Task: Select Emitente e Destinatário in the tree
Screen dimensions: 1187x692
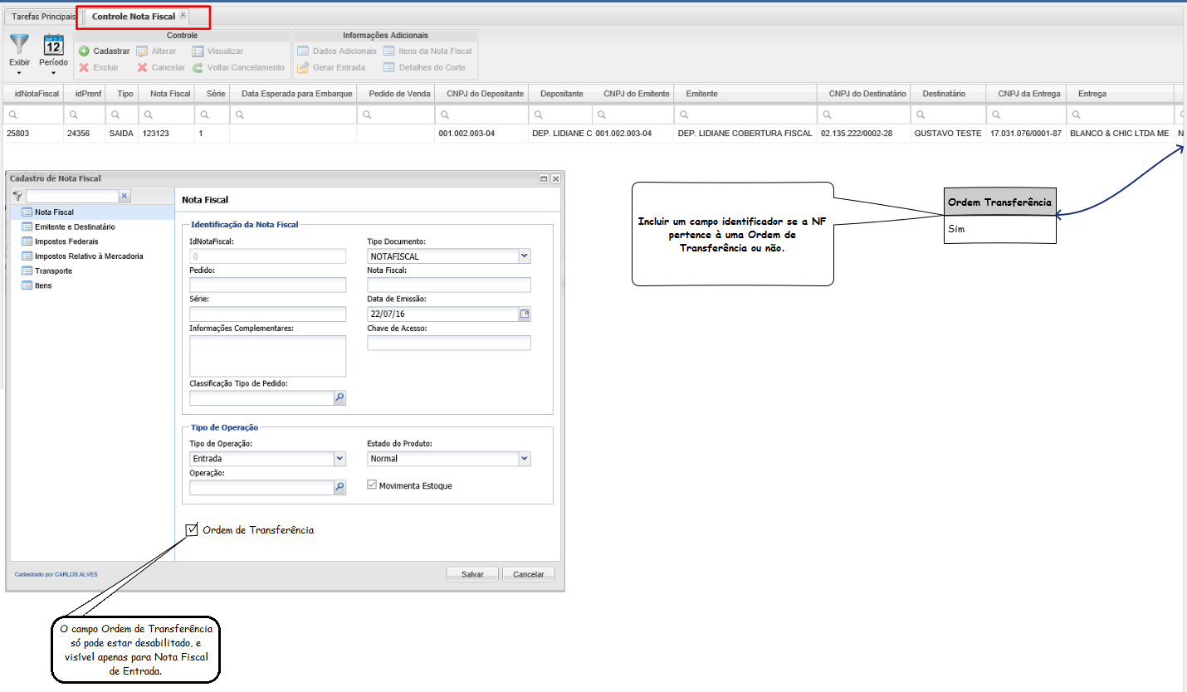Action: (75, 227)
